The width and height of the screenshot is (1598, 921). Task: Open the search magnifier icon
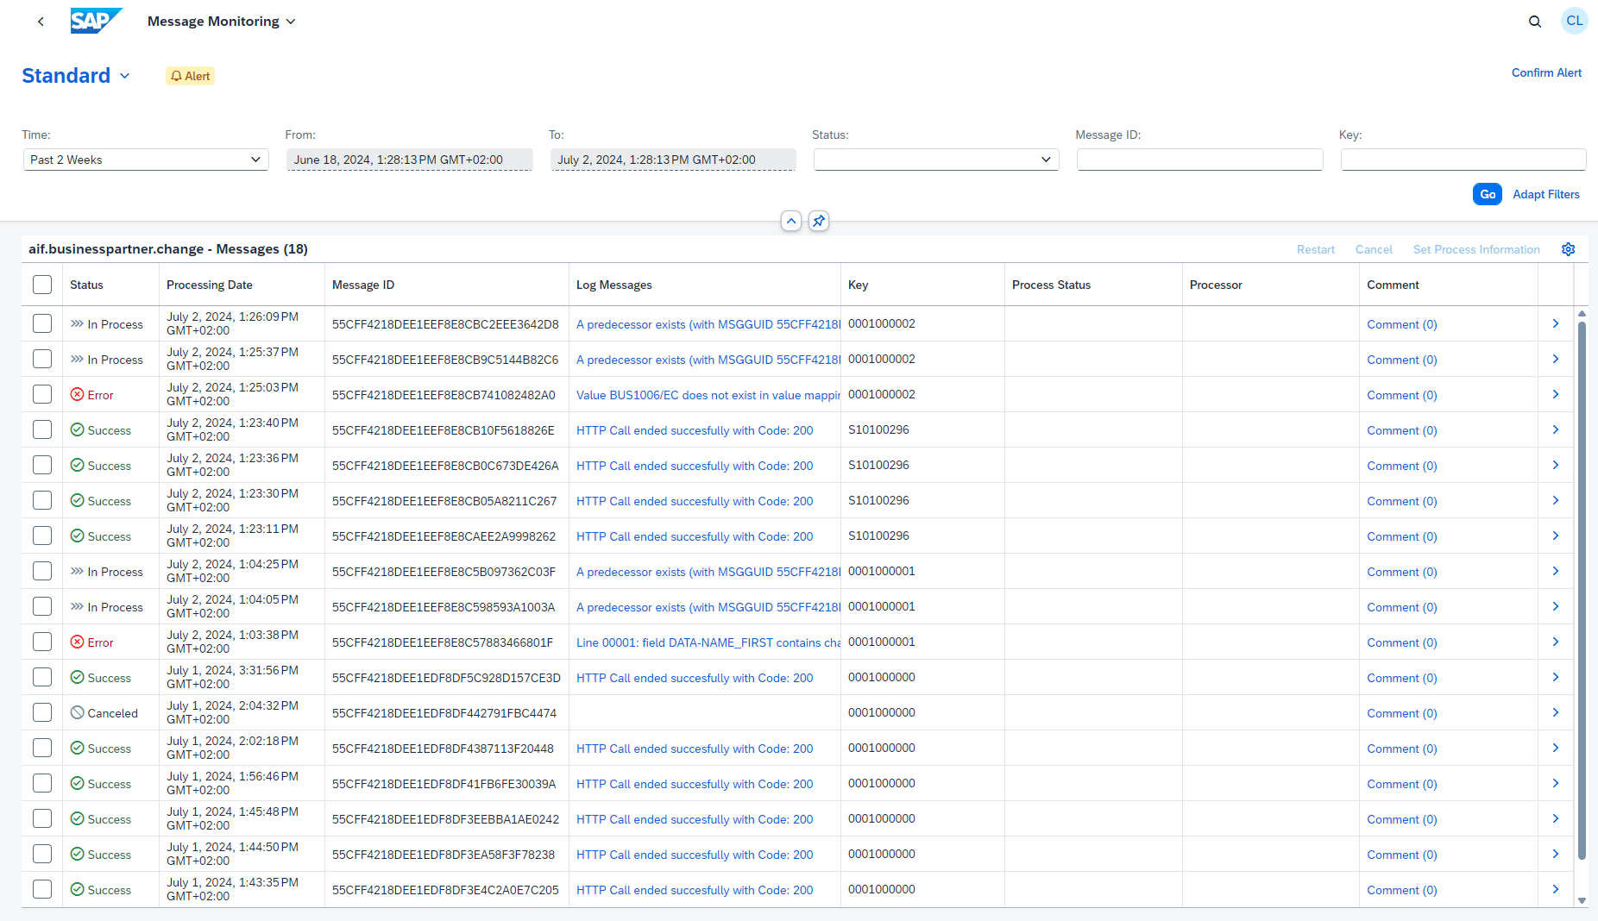1534,22
